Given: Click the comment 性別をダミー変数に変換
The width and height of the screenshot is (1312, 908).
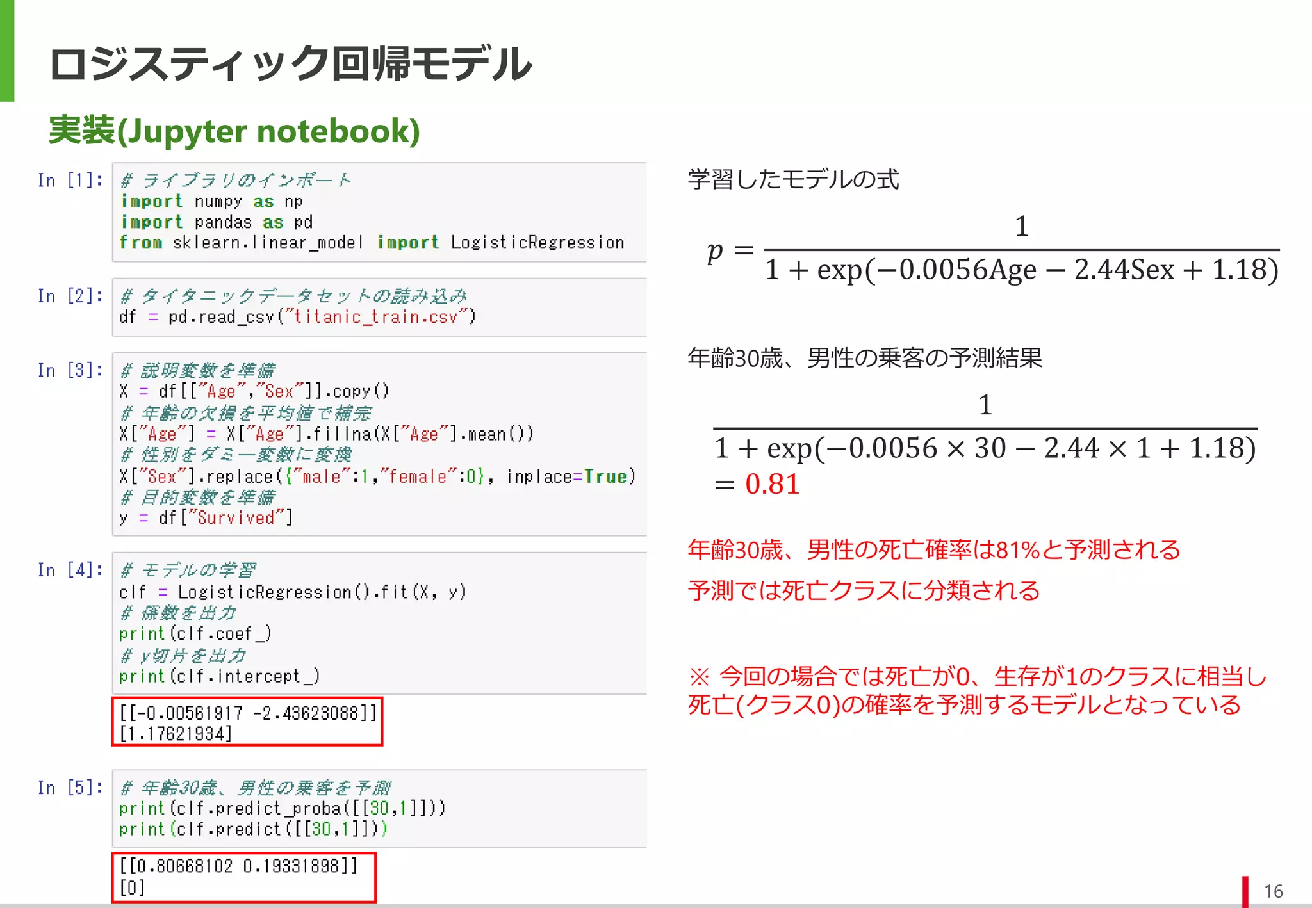Looking at the screenshot, I should click(236, 455).
